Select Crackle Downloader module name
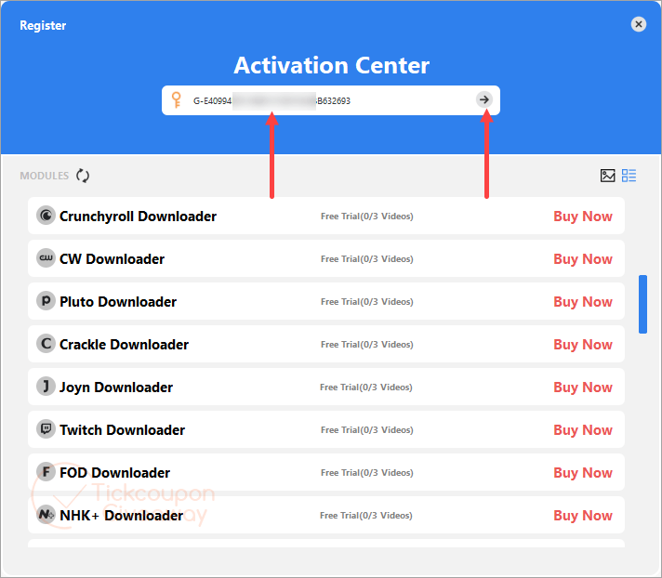The height and width of the screenshot is (578, 662). click(x=124, y=344)
